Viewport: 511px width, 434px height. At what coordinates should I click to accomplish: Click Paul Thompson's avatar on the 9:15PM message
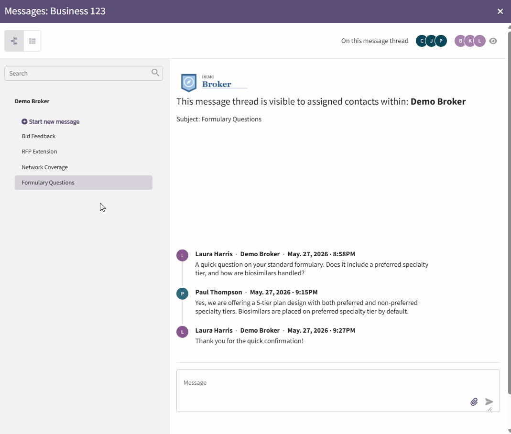183,293
